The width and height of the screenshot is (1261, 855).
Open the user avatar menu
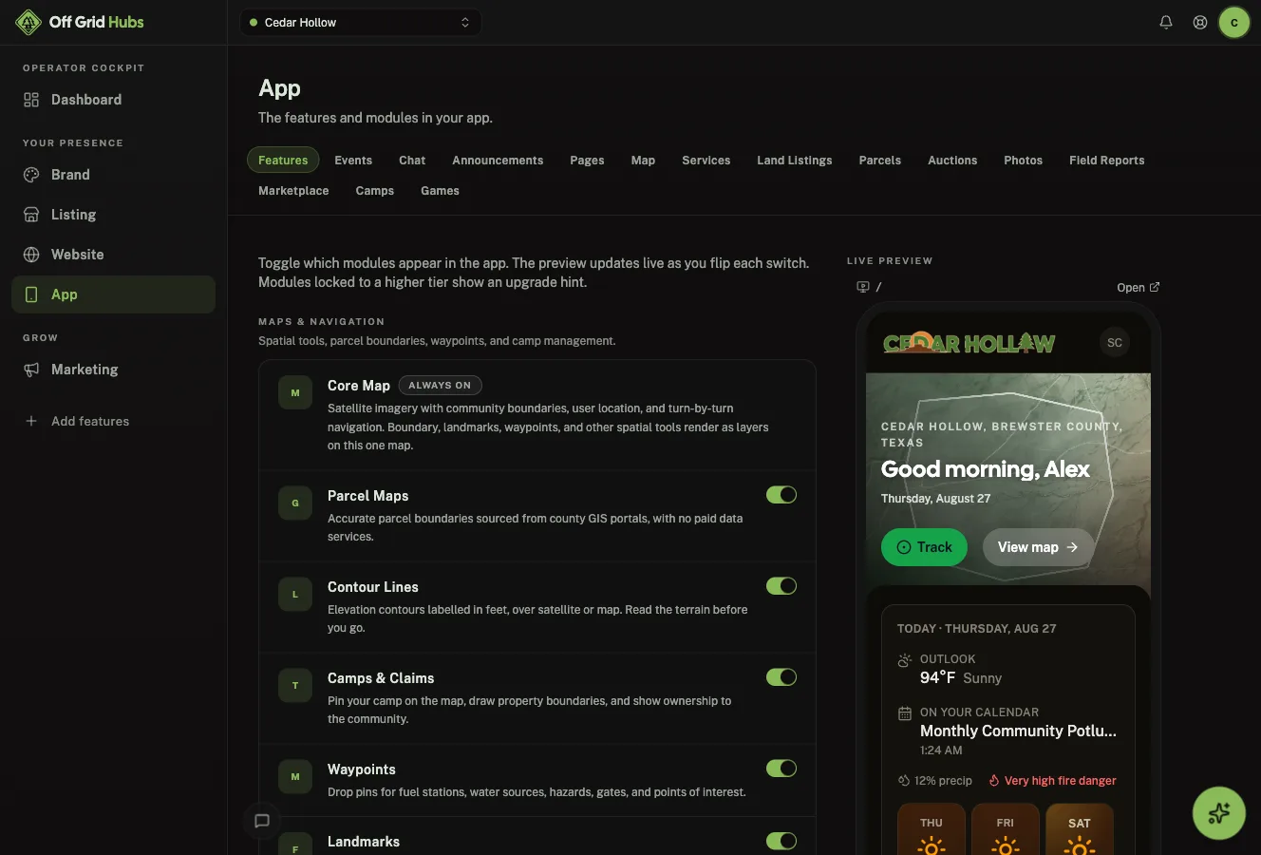(1234, 22)
